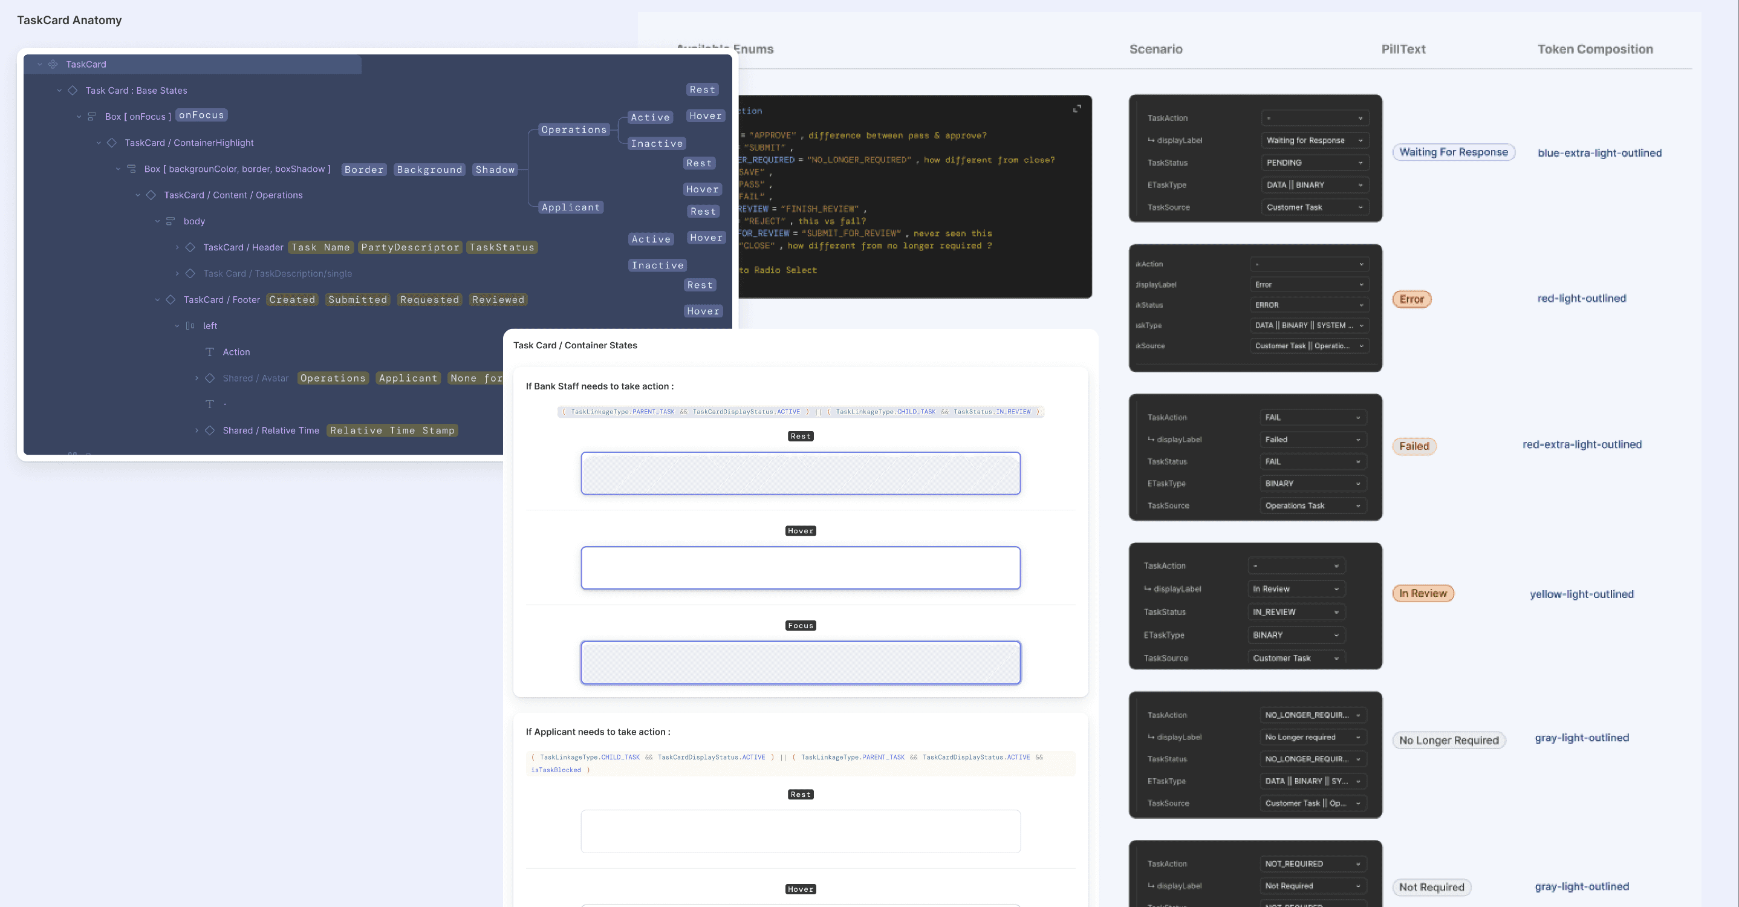Expand the TaskCard / Header tree node
The width and height of the screenshot is (1739, 907).
pyautogui.click(x=177, y=248)
